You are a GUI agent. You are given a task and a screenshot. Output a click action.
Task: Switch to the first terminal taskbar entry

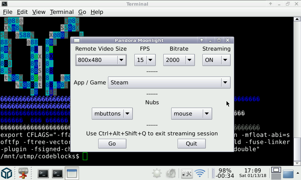(43, 174)
